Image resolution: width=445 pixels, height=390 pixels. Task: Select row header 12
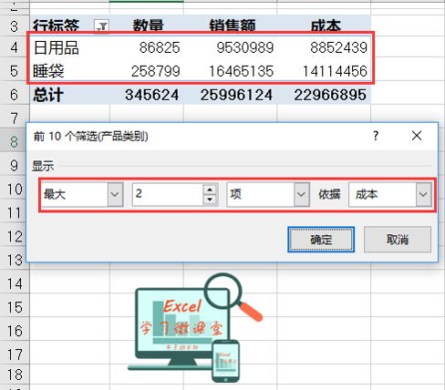[13, 236]
